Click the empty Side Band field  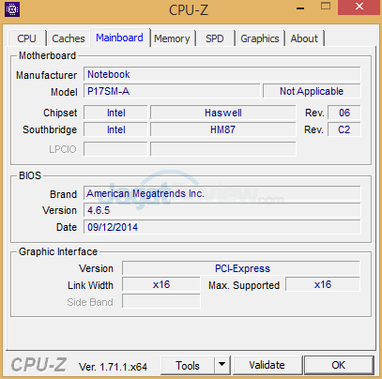click(161, 302)
